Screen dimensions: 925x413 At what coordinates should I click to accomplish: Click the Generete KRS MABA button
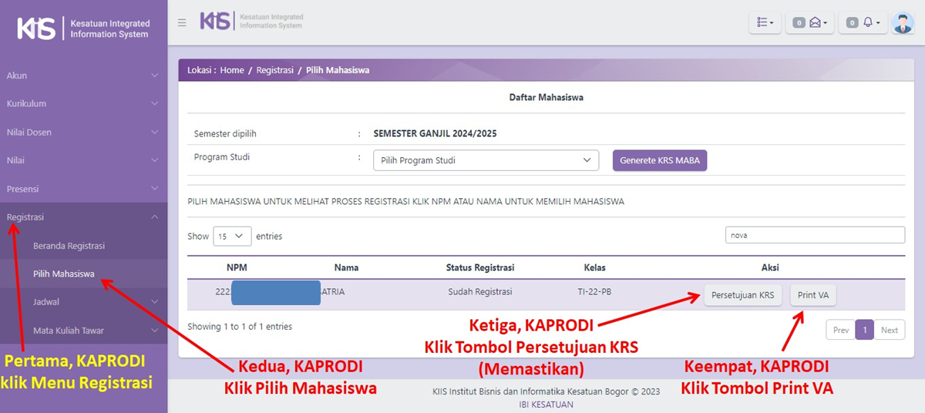(x=659, y=160)
